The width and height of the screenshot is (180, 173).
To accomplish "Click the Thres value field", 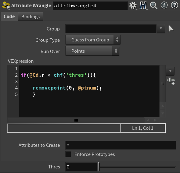I will coord(81,167).
